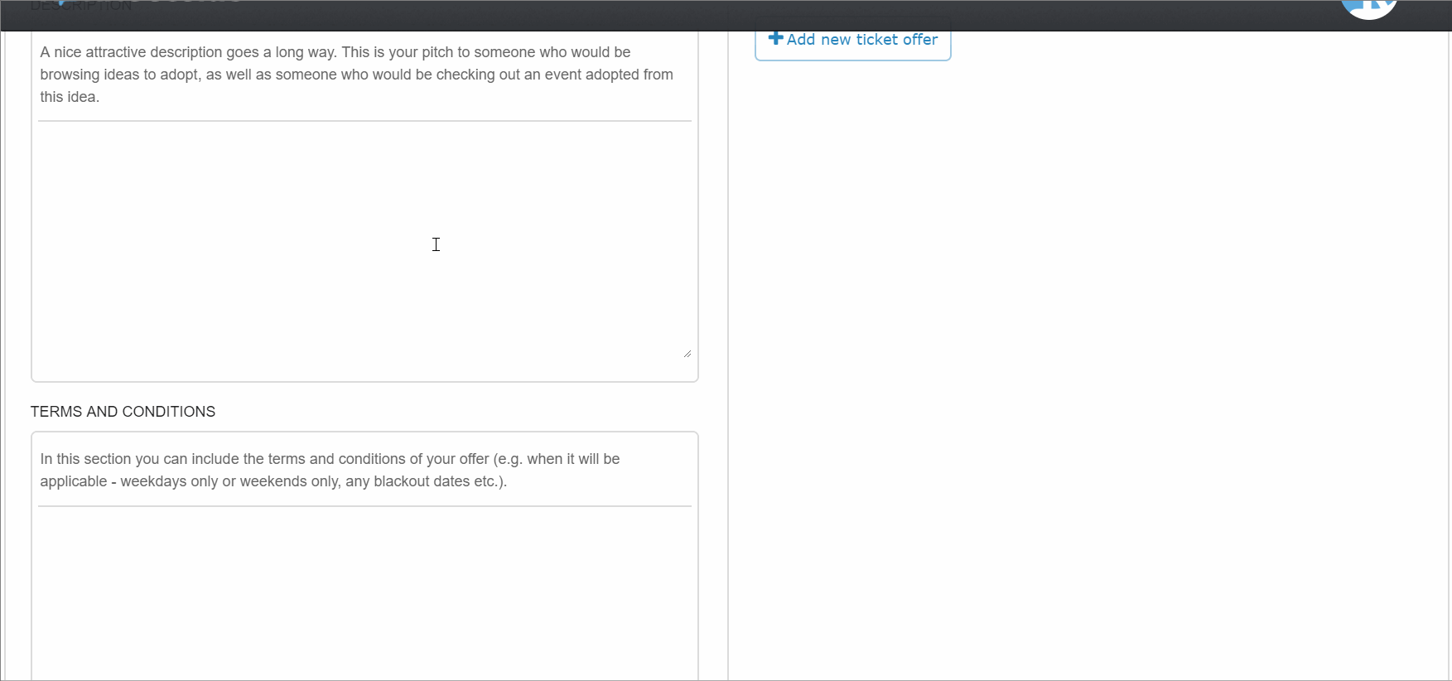
Task: Click the horizontal line under the Description hint
Action: pos(363,121)
